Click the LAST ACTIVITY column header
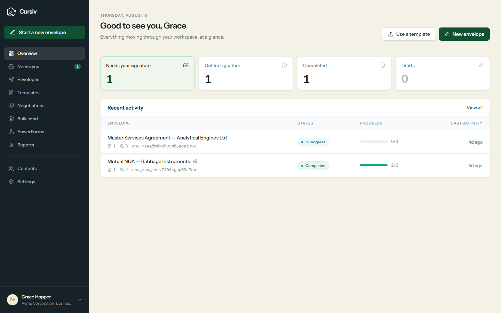The height and width of the screenshot is (313, 501). (x=467, y=123)
